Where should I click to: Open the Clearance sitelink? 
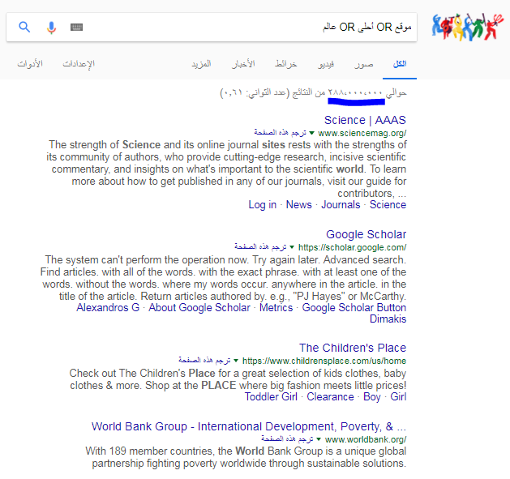coord(330,396)
